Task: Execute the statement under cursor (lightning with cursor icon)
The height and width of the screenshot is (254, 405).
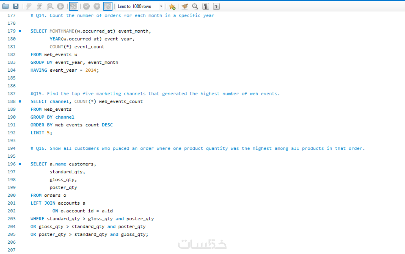Action: (x=39, y=6)
